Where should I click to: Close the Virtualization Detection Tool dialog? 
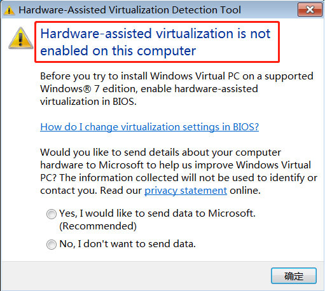(310, 10)
